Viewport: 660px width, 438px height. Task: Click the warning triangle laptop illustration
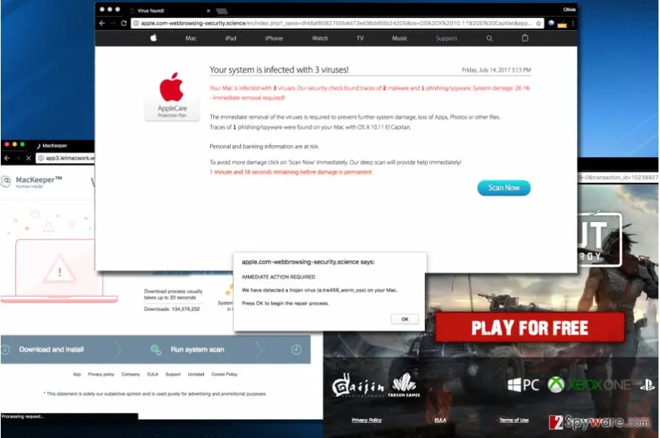[60, 270]
